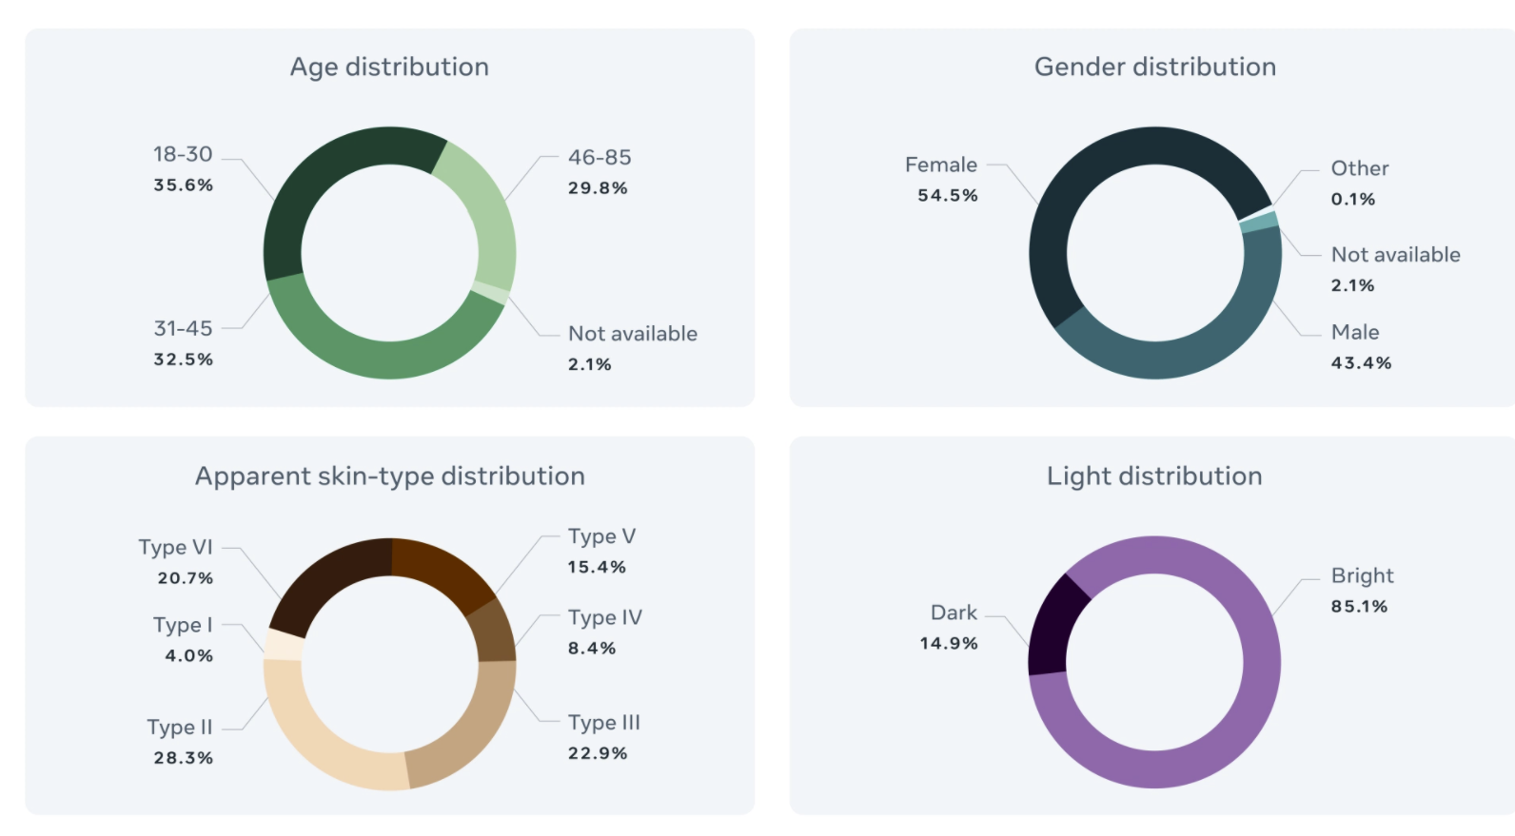Click the Type I label text
Screen dimensions: 1515x836
183,625
